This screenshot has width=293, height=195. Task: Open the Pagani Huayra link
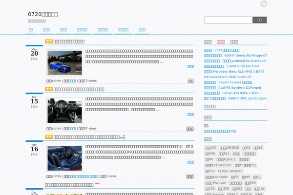pos(228,82)
